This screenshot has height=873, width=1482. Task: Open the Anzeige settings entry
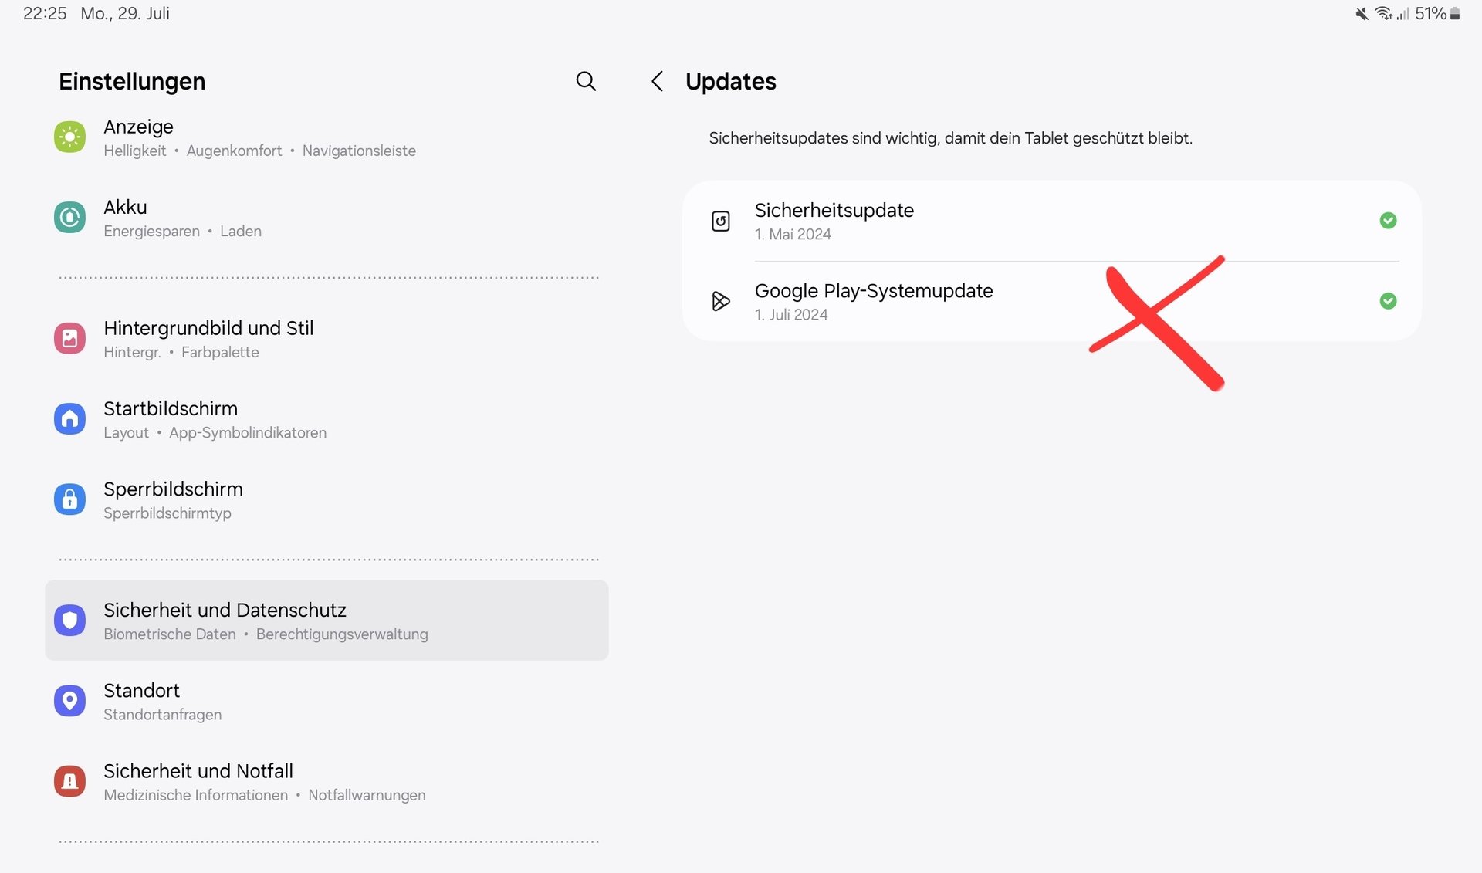coord(259,137)
